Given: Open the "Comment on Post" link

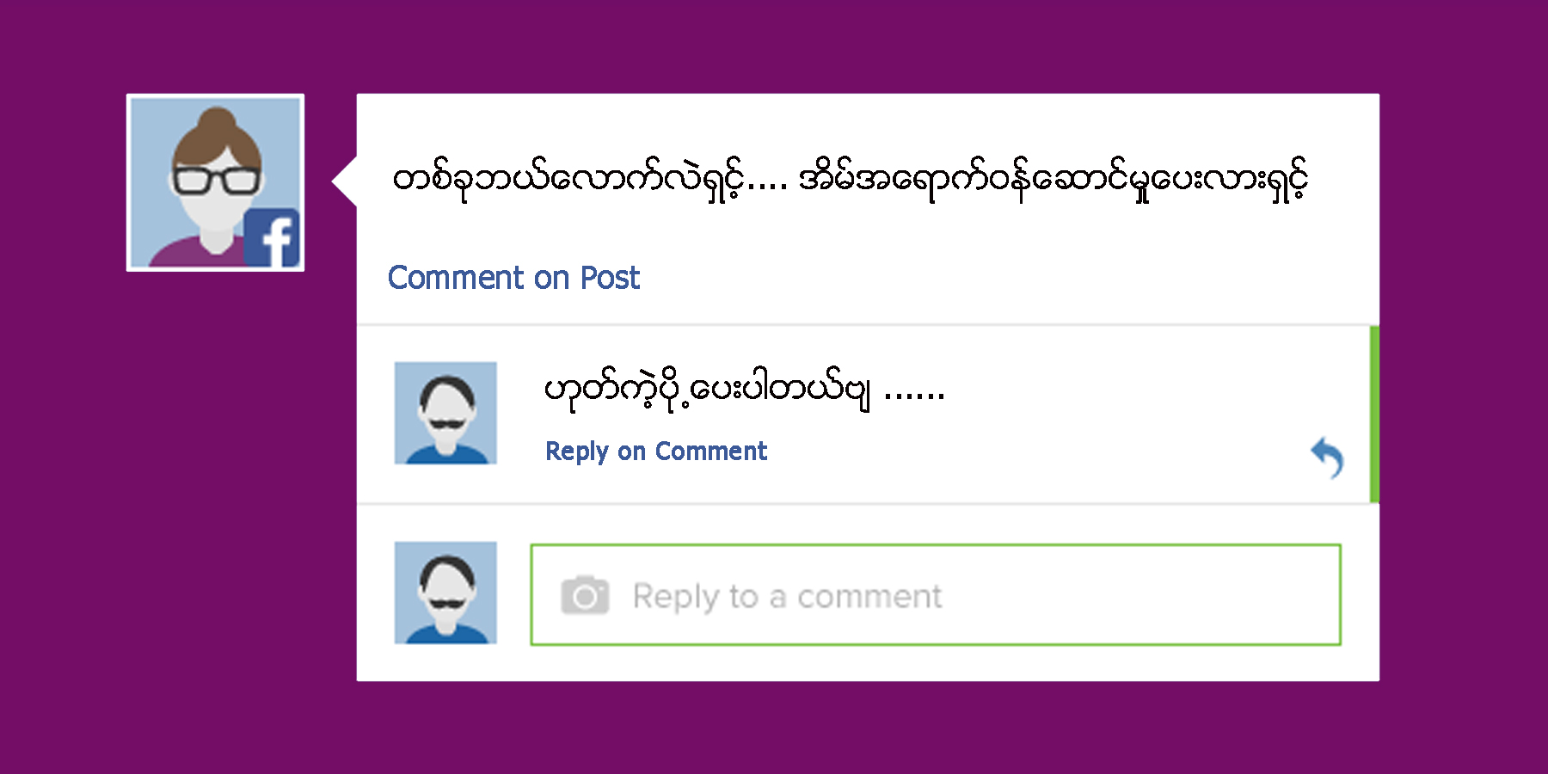Looking at the screenshot, I should tap(513, 278).
